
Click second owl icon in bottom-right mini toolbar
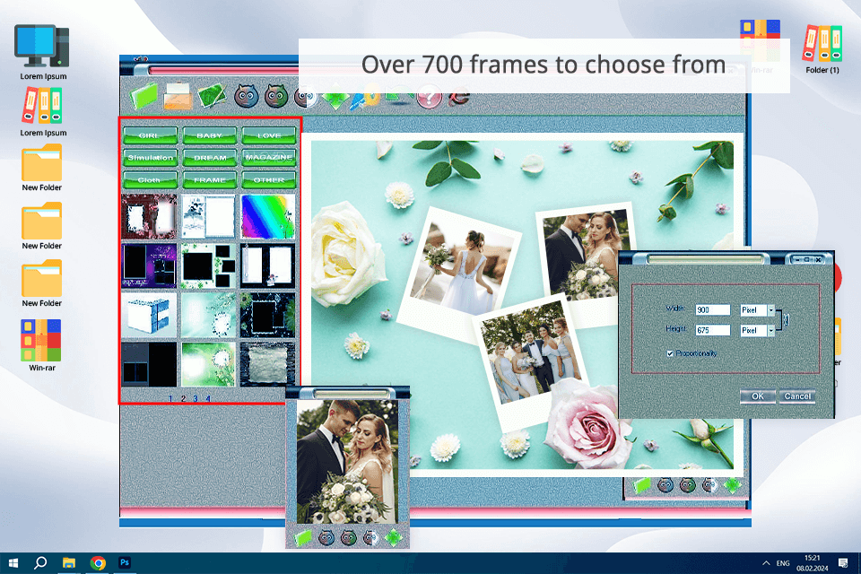coord(688,484)
